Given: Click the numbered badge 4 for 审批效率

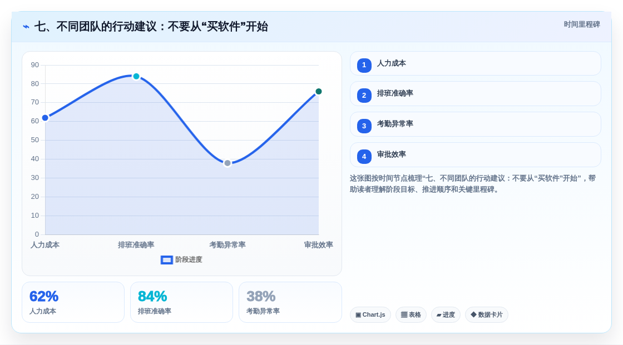Looking at the screenshot, I should (x=364, y=157).
